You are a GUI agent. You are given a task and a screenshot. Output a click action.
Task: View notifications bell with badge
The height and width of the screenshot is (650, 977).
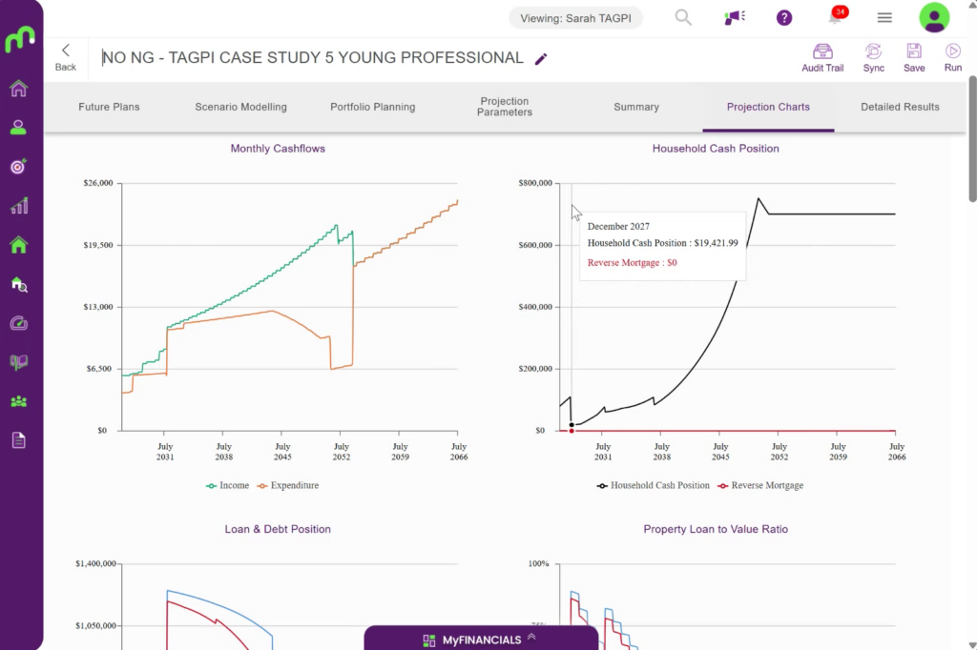coord(837,15)
